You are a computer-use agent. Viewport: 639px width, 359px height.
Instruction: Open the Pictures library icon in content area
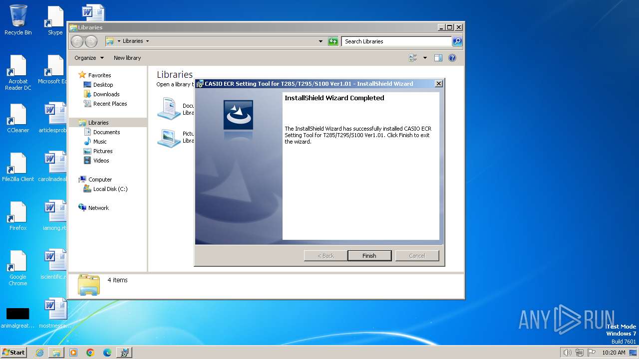coord(169,138)
